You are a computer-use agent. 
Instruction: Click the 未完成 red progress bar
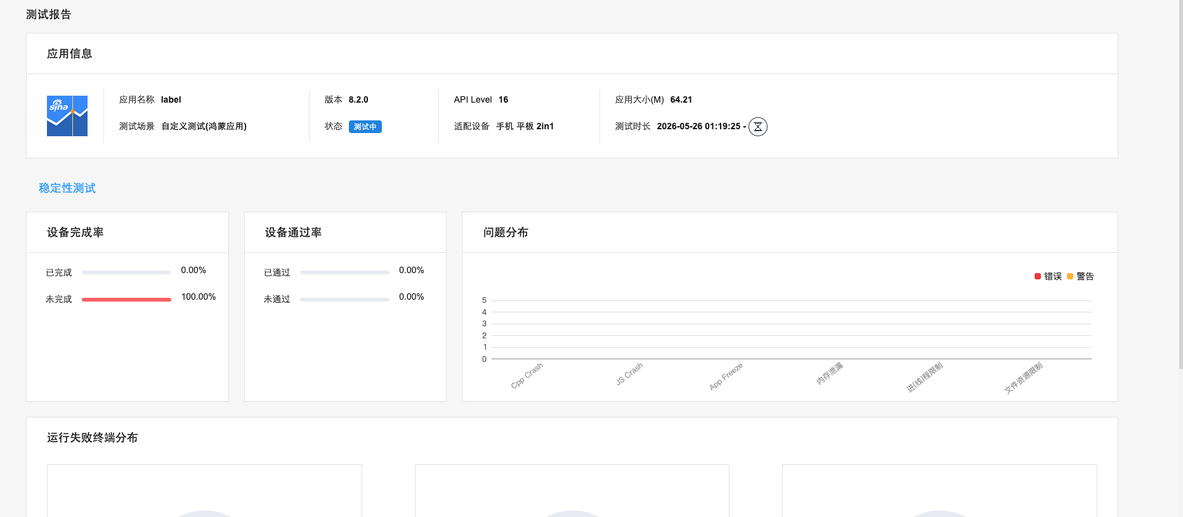tap(126, 299)
